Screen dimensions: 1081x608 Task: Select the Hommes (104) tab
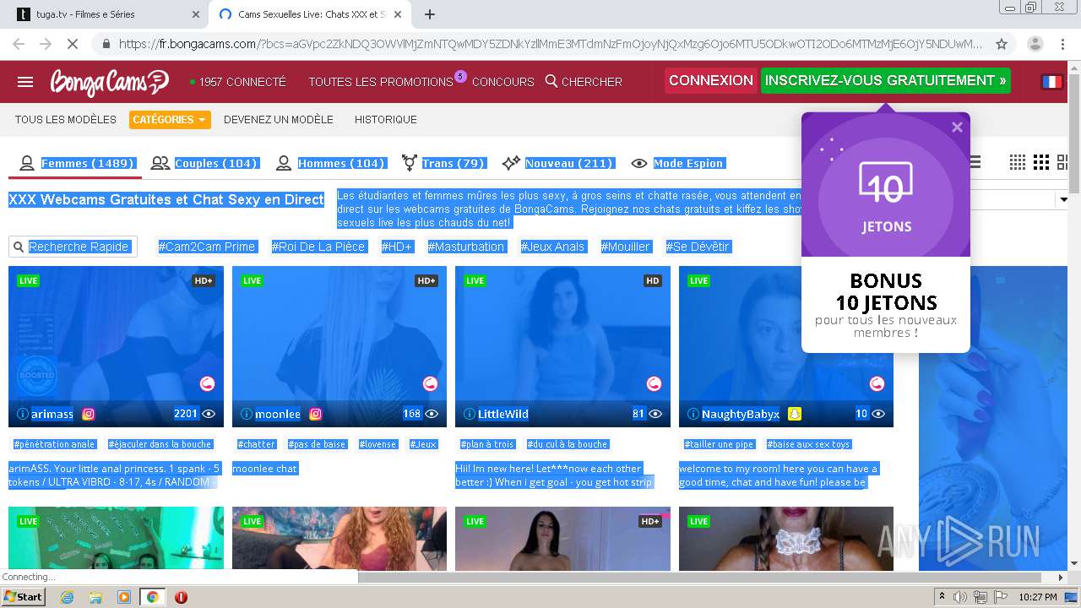coord(330,163)
